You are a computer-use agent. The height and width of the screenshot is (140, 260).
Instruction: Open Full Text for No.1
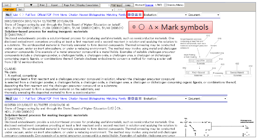pyautogui.click(x=30, y=15)
